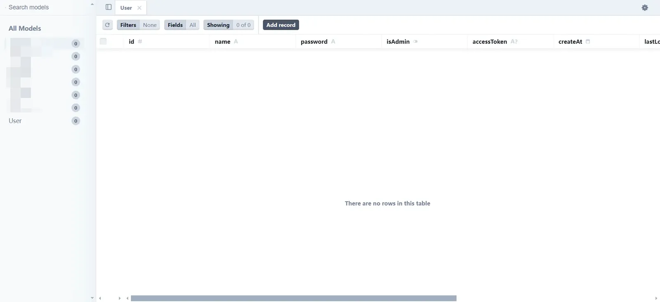This screenshot has width=660, height=302.
Task: Click the scroll right arrow at bottom
Action: [656, 298]
